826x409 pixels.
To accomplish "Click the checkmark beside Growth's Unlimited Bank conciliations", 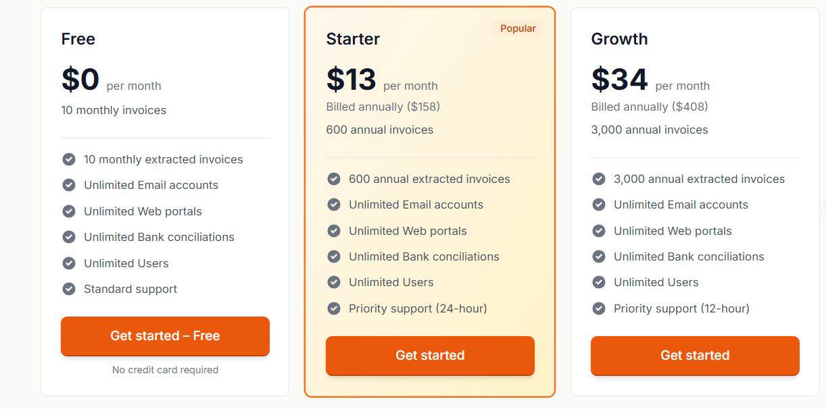I will tap(598, 256).
